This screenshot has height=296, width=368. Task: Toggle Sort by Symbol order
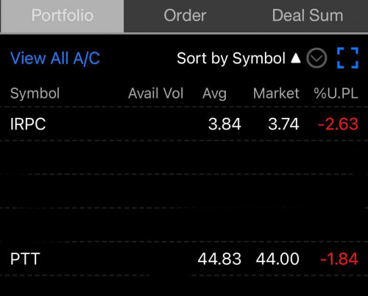click(231, 58)
